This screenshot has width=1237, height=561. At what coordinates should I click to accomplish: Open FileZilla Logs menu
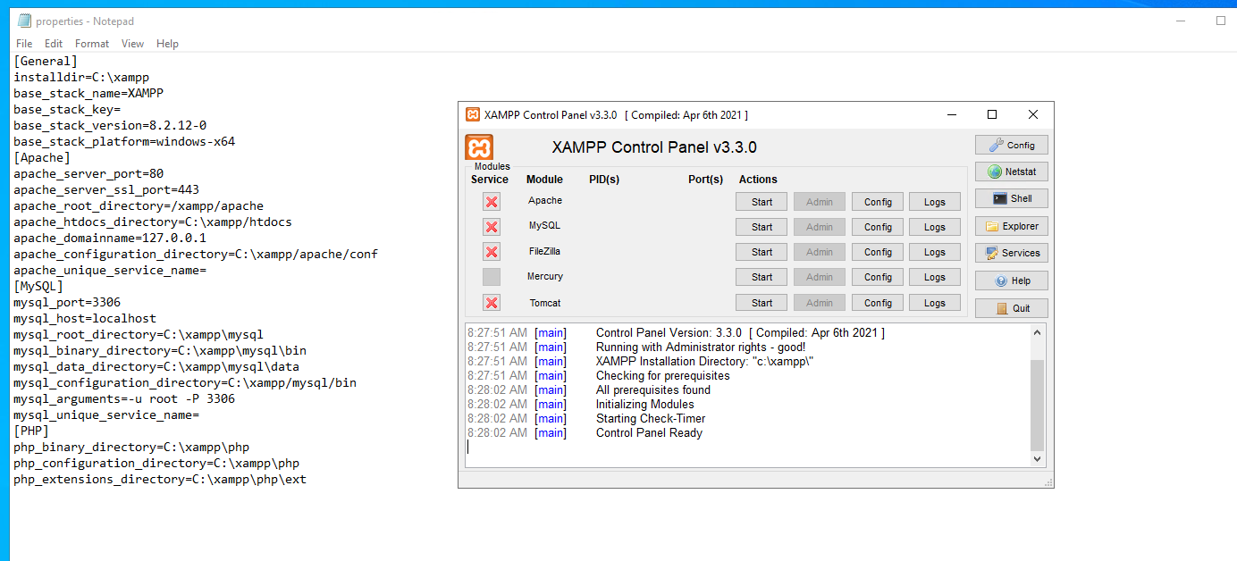[x=935, y=252]
